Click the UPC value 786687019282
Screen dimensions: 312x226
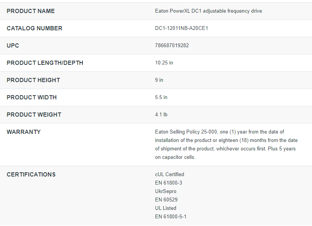coord(172,46)
